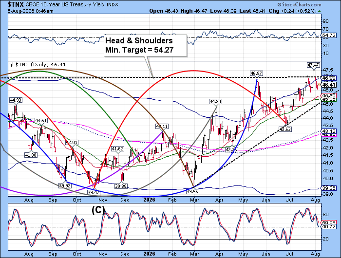Select the 39.56 low price label
This screenshot has width=341, height=258.
(x=192, y=191)
